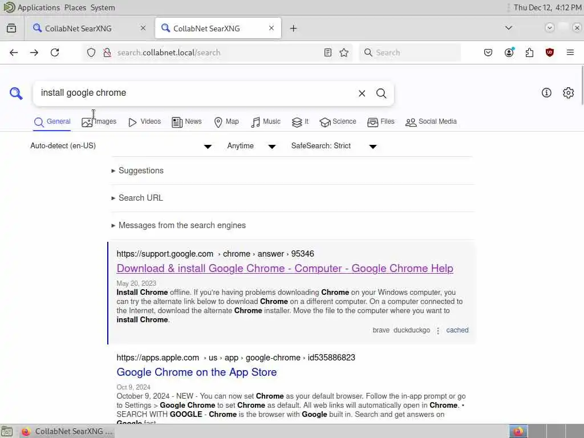Open the Auto-detect language dropdown

[121, 146]
